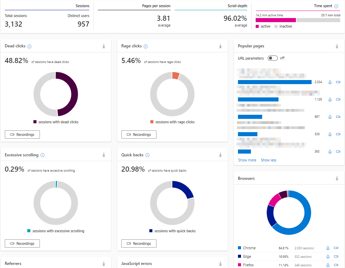
Task: Show info about Quick backs
Action: pos(147,155)
